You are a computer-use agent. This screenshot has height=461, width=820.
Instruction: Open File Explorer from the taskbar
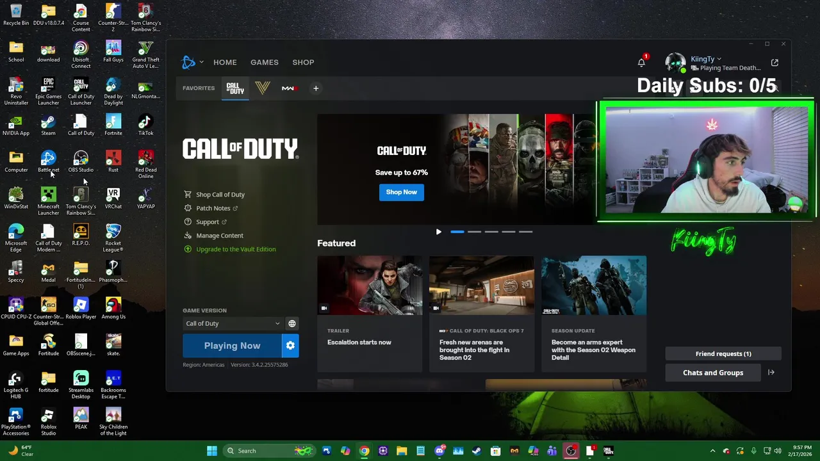402,451
